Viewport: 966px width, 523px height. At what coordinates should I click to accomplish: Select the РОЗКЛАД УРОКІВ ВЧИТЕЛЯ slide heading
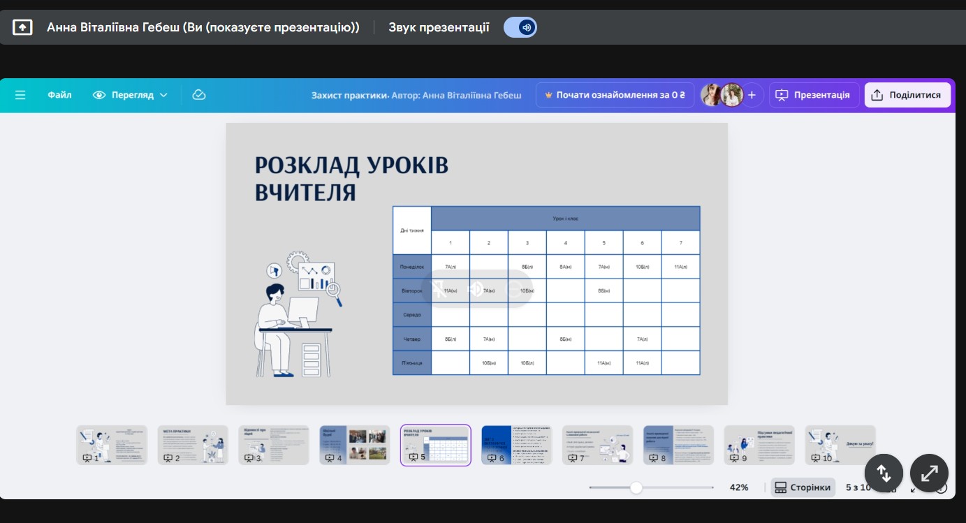351,179
